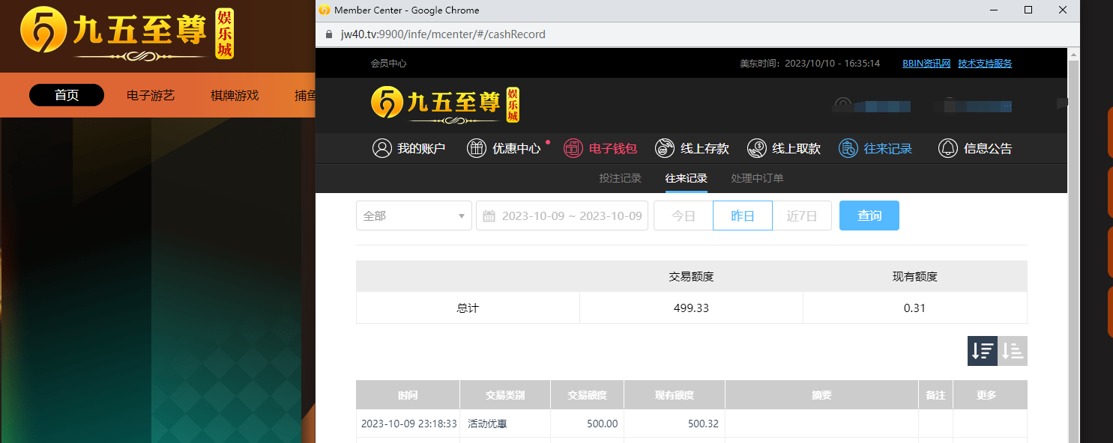The width and height of the screenshot is (1113, 443).
Task: Open 技术支持服务 link
Action: click(985, 64)
